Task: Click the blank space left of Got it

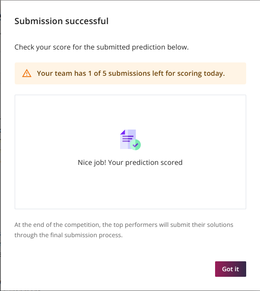Action: click(x=130, y=269)
